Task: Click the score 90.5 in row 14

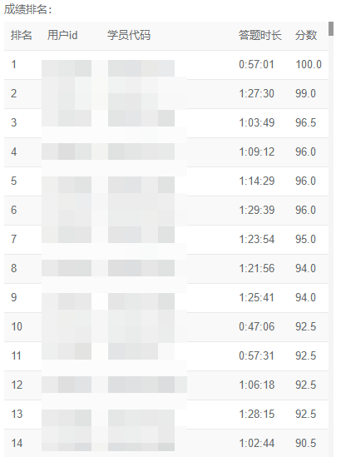Action: [305, 444]
